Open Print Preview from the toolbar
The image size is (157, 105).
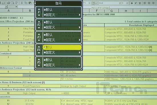[x=13, y=3]
